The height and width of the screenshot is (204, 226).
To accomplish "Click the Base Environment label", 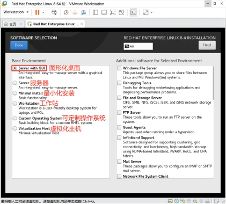I will [29, 61].
